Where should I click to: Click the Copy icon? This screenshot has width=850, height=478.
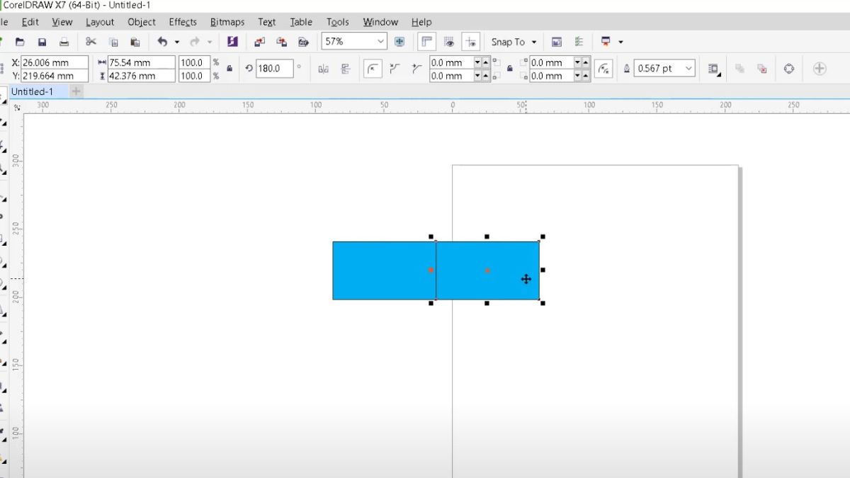[x=113, y=42]
